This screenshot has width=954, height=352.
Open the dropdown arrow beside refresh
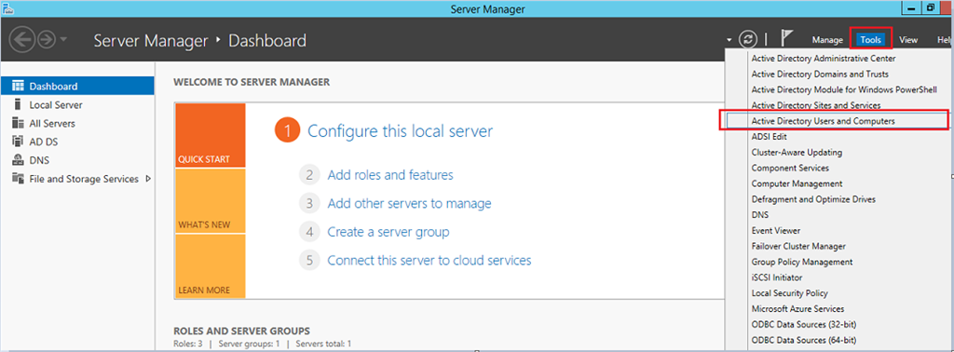click(729, 40)
